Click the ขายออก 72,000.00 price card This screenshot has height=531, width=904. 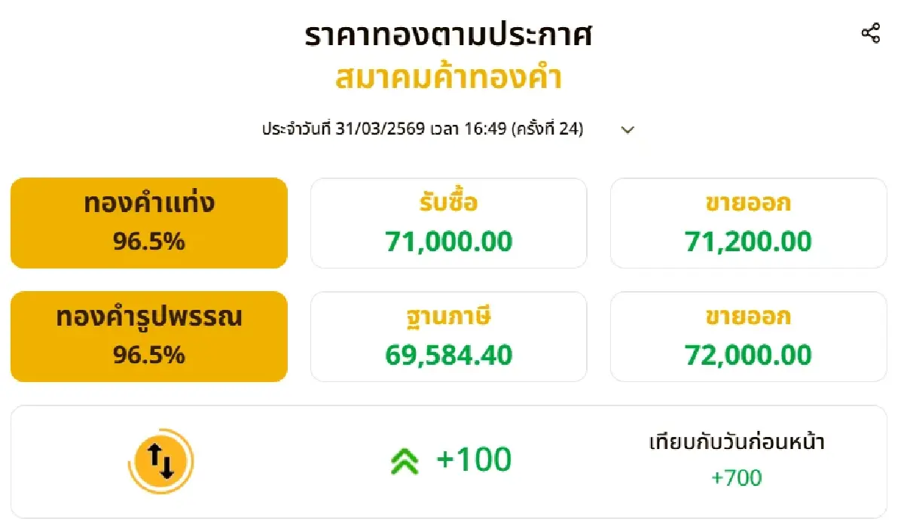point(749,335)
